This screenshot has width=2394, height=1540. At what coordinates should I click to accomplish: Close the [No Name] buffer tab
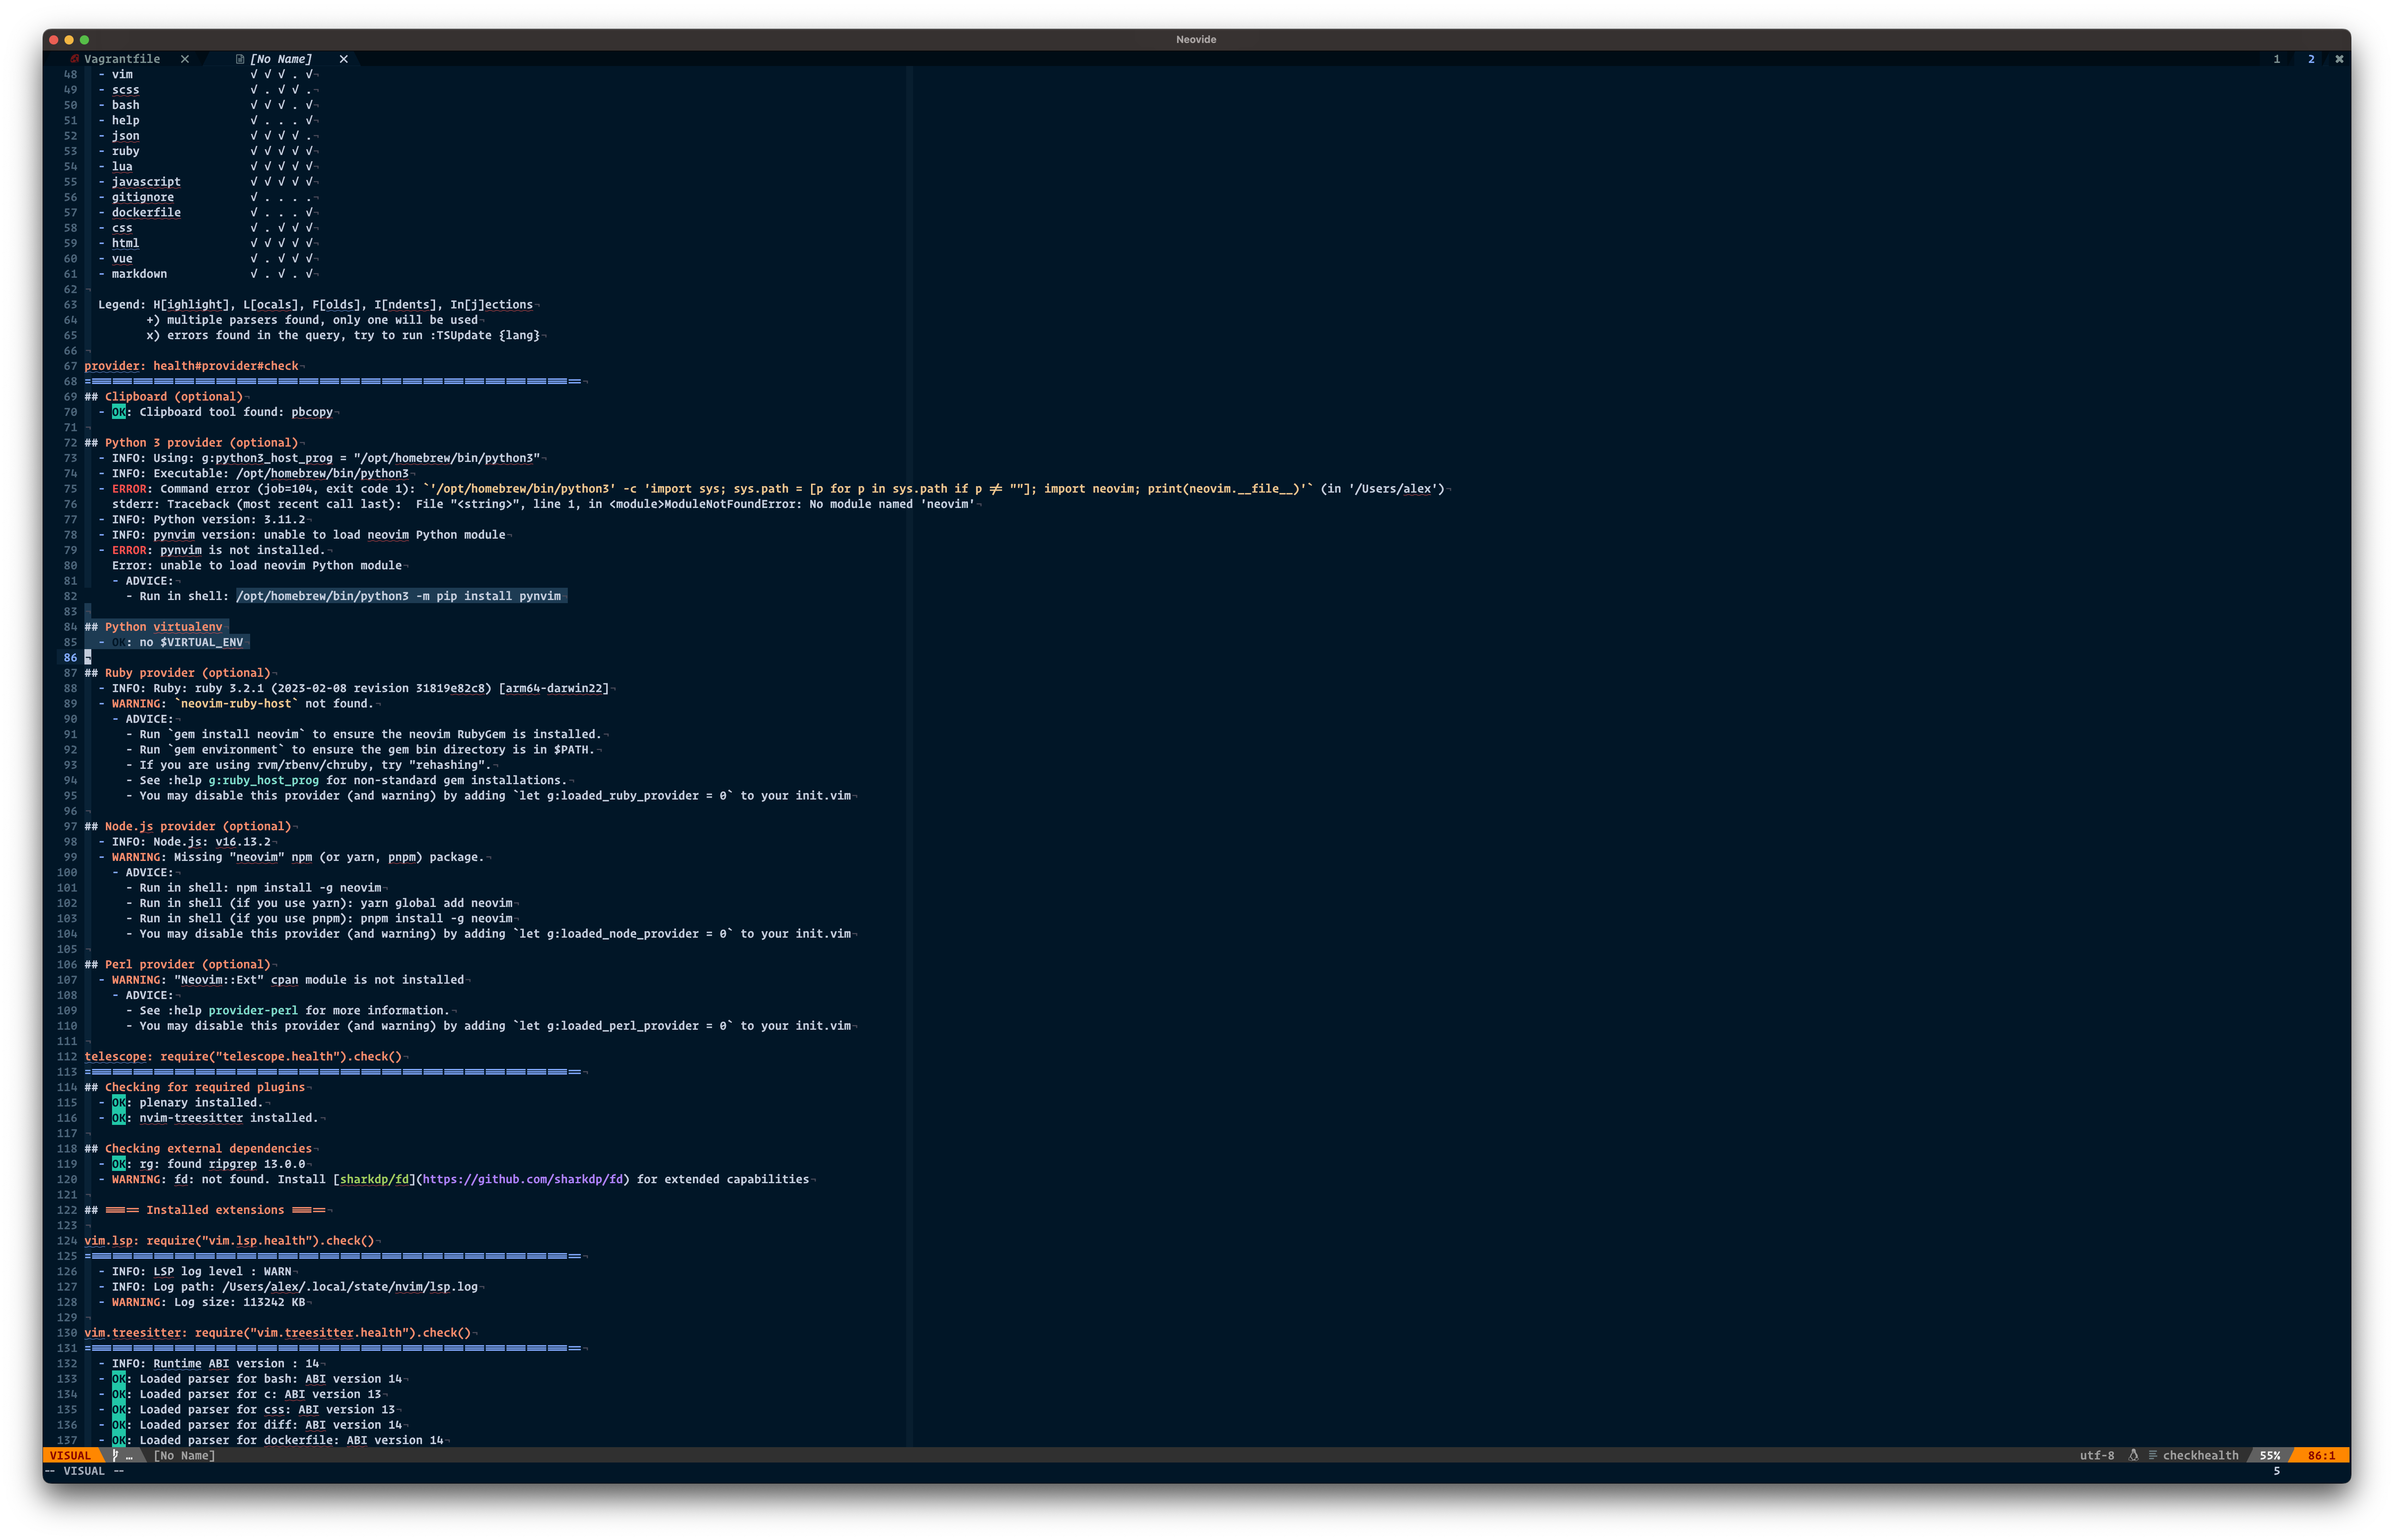[x=344, y=59]
